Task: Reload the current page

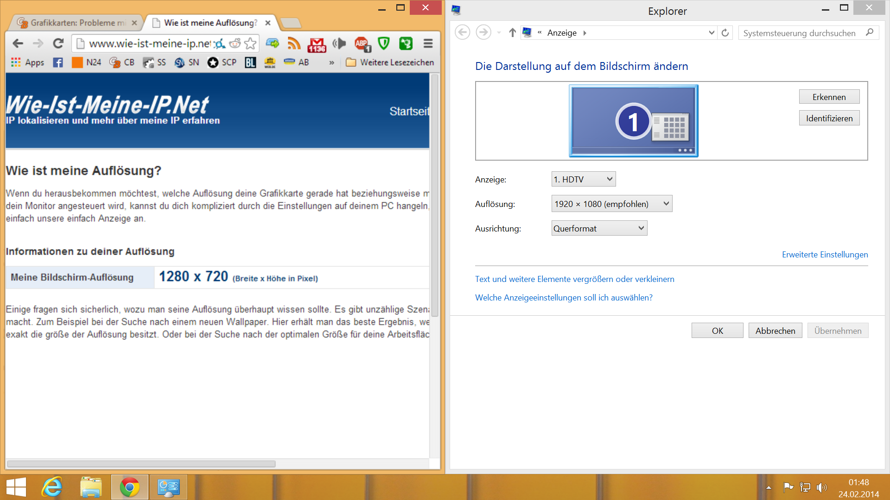Action: [x=58, y=44]
